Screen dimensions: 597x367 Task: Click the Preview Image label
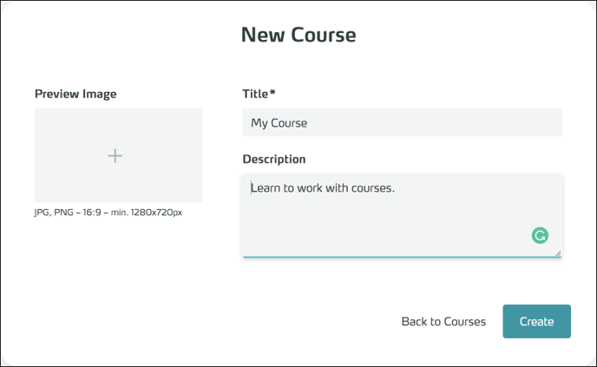[75, 94]
